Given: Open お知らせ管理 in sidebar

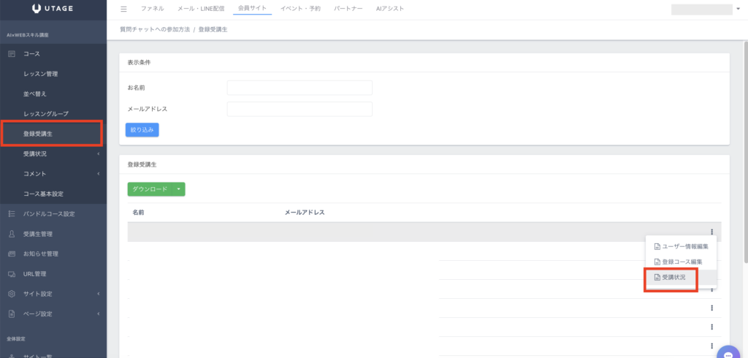Looking at the screenshot, I should pyautogui.click(x=41, y=254).
